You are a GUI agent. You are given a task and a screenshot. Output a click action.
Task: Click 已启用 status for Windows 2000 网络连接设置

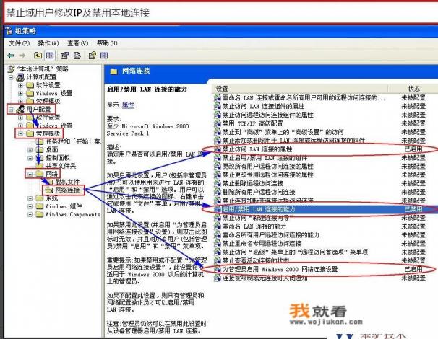[413, 269]
